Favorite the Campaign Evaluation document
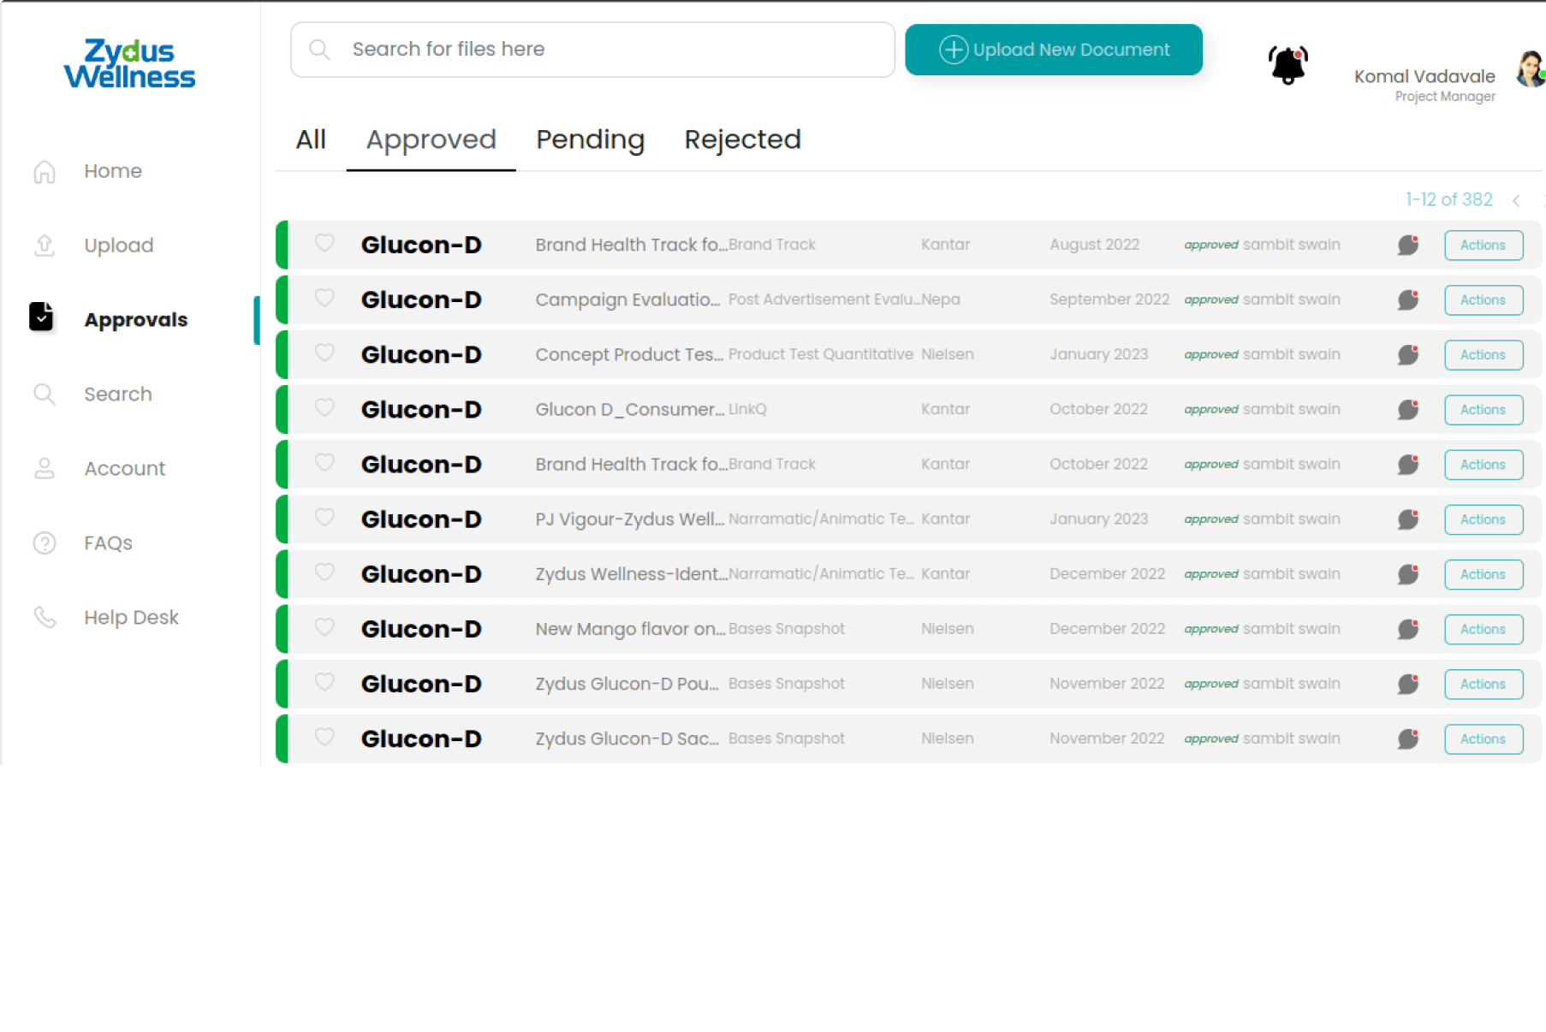 pyautogui.click(x=324, y=298)
